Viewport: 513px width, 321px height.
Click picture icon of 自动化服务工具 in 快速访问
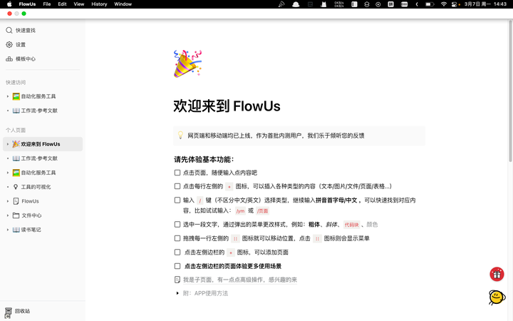16,96
